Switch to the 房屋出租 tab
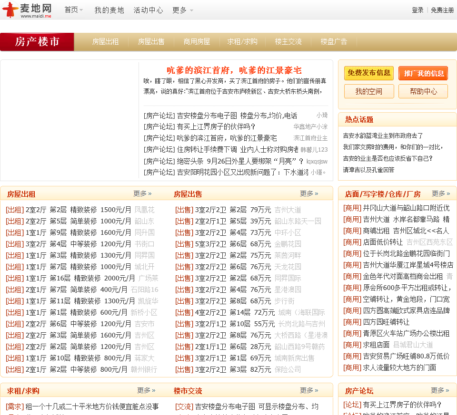 click(x=105, y=42)
